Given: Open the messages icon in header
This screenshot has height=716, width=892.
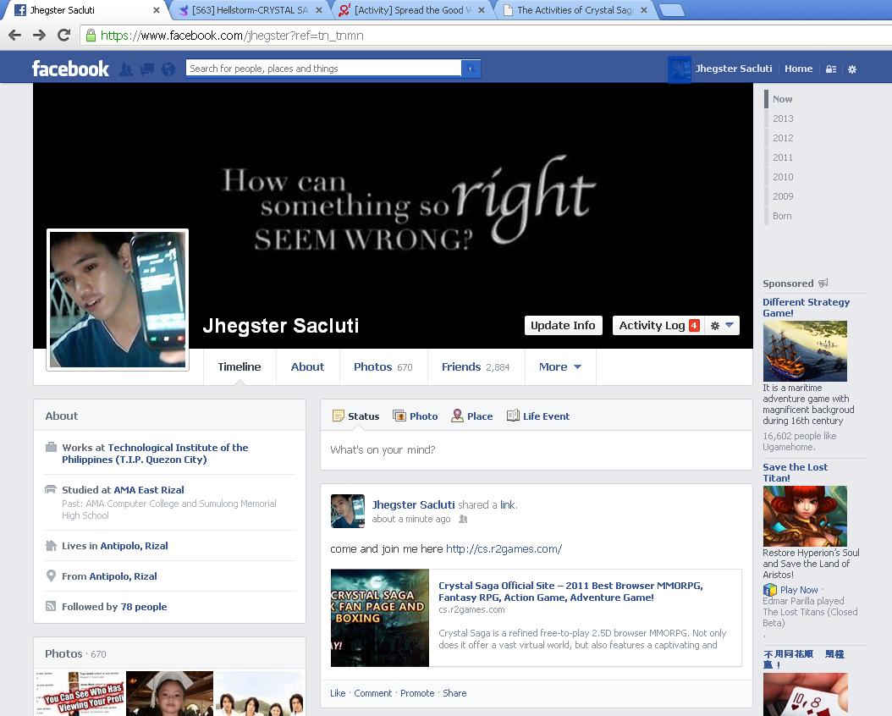Looking at the screenshot, I should 147,69.
